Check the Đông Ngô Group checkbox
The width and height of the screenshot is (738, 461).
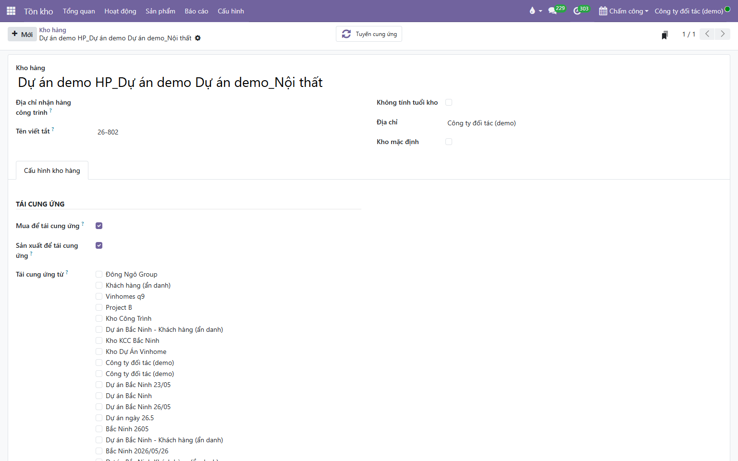pos(99,274)
